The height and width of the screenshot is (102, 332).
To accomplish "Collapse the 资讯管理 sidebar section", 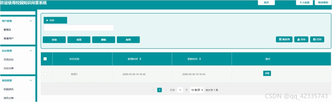I will [31, 80].
